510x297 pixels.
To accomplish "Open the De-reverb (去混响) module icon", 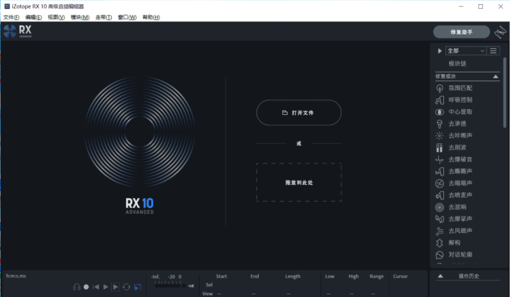I will click(x=439, y=207).
